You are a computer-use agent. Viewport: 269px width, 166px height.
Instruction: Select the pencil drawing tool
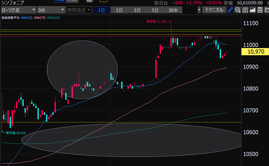[x=230, y=10]
